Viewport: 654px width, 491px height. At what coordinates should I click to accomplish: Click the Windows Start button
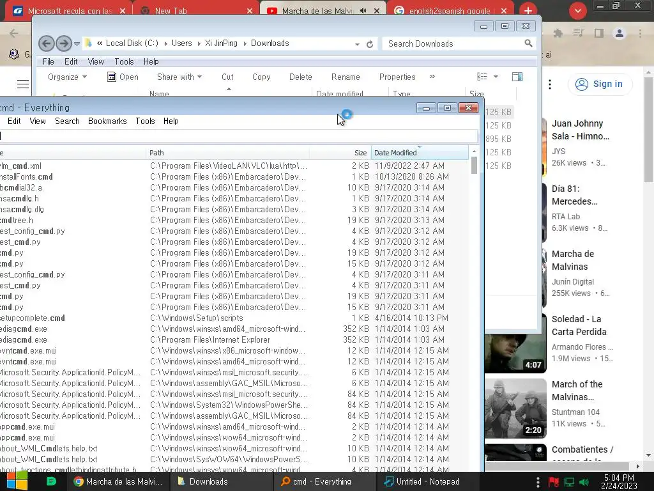[x=17, y=481]
